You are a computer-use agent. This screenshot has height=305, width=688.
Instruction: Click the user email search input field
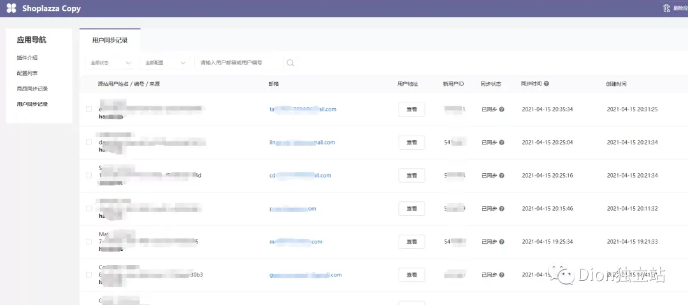click(x=239, y=63)
